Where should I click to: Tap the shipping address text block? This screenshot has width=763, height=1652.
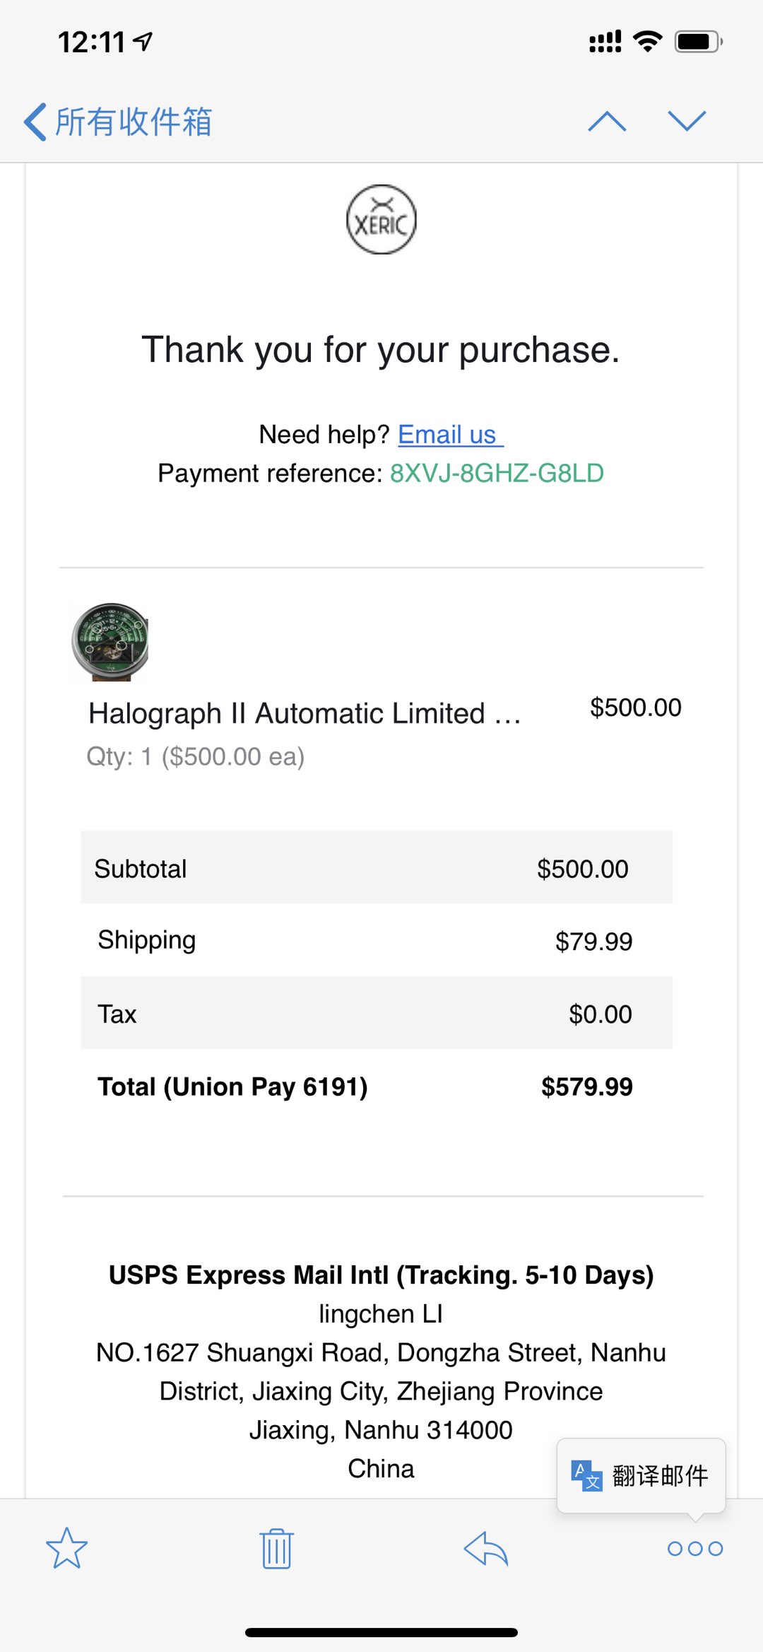(x=381, y=1391)
